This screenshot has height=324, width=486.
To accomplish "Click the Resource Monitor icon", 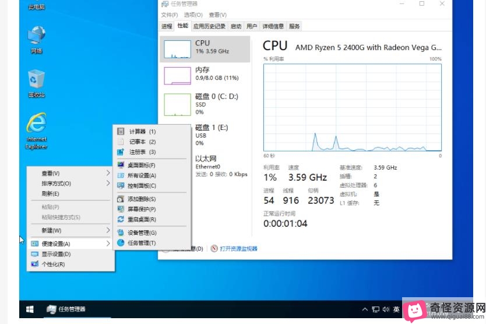I will click(214, 249).
